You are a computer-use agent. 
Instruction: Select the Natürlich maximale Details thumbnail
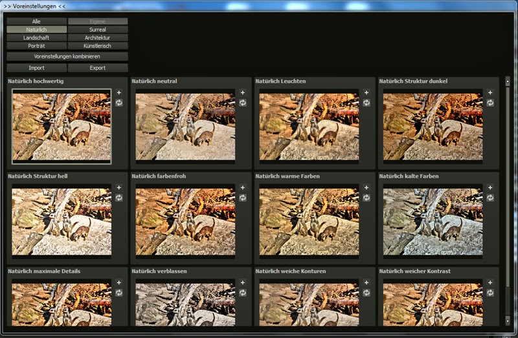(62, 302)
